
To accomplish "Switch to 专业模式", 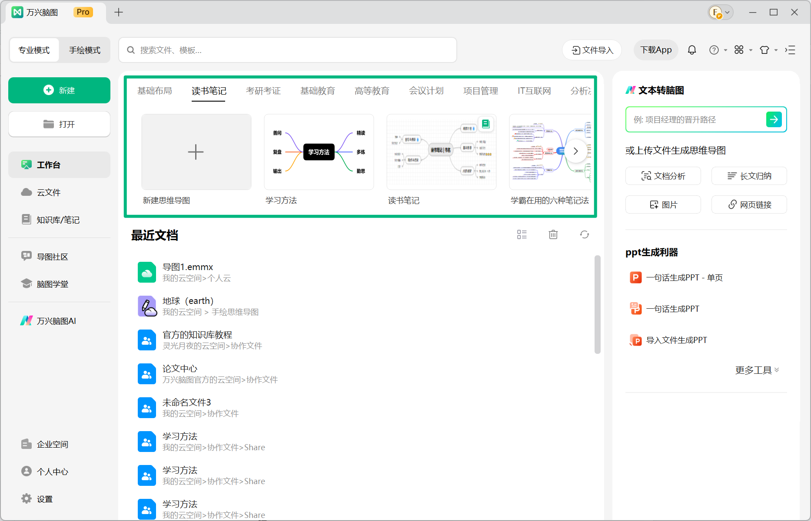I will [34, 50].
